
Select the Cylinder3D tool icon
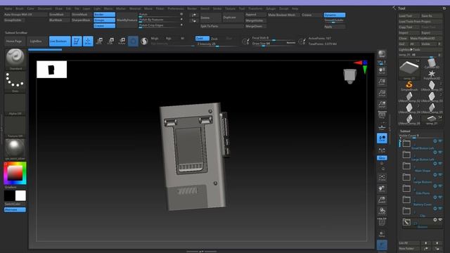(x=431, y=63)
